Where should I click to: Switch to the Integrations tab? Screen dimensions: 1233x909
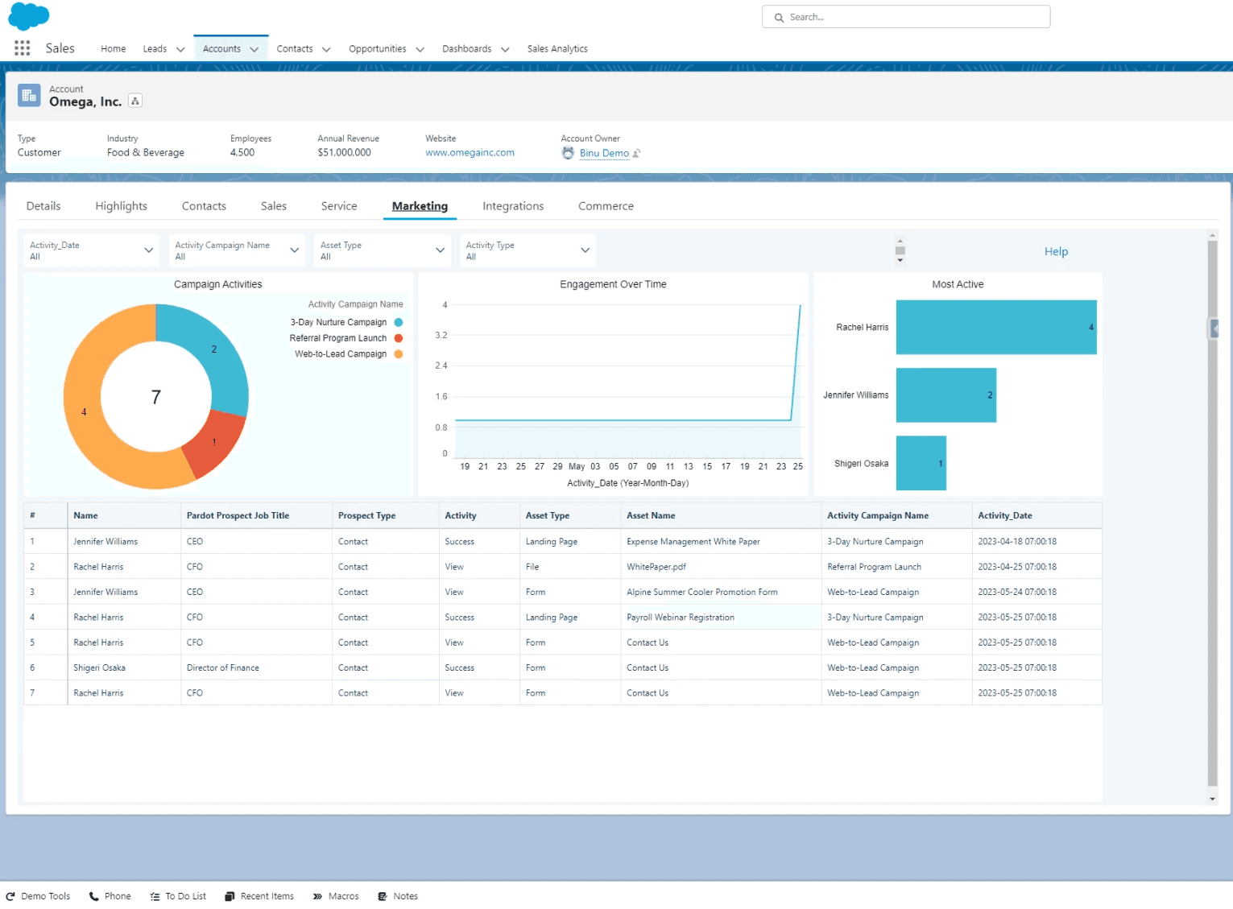513,206
